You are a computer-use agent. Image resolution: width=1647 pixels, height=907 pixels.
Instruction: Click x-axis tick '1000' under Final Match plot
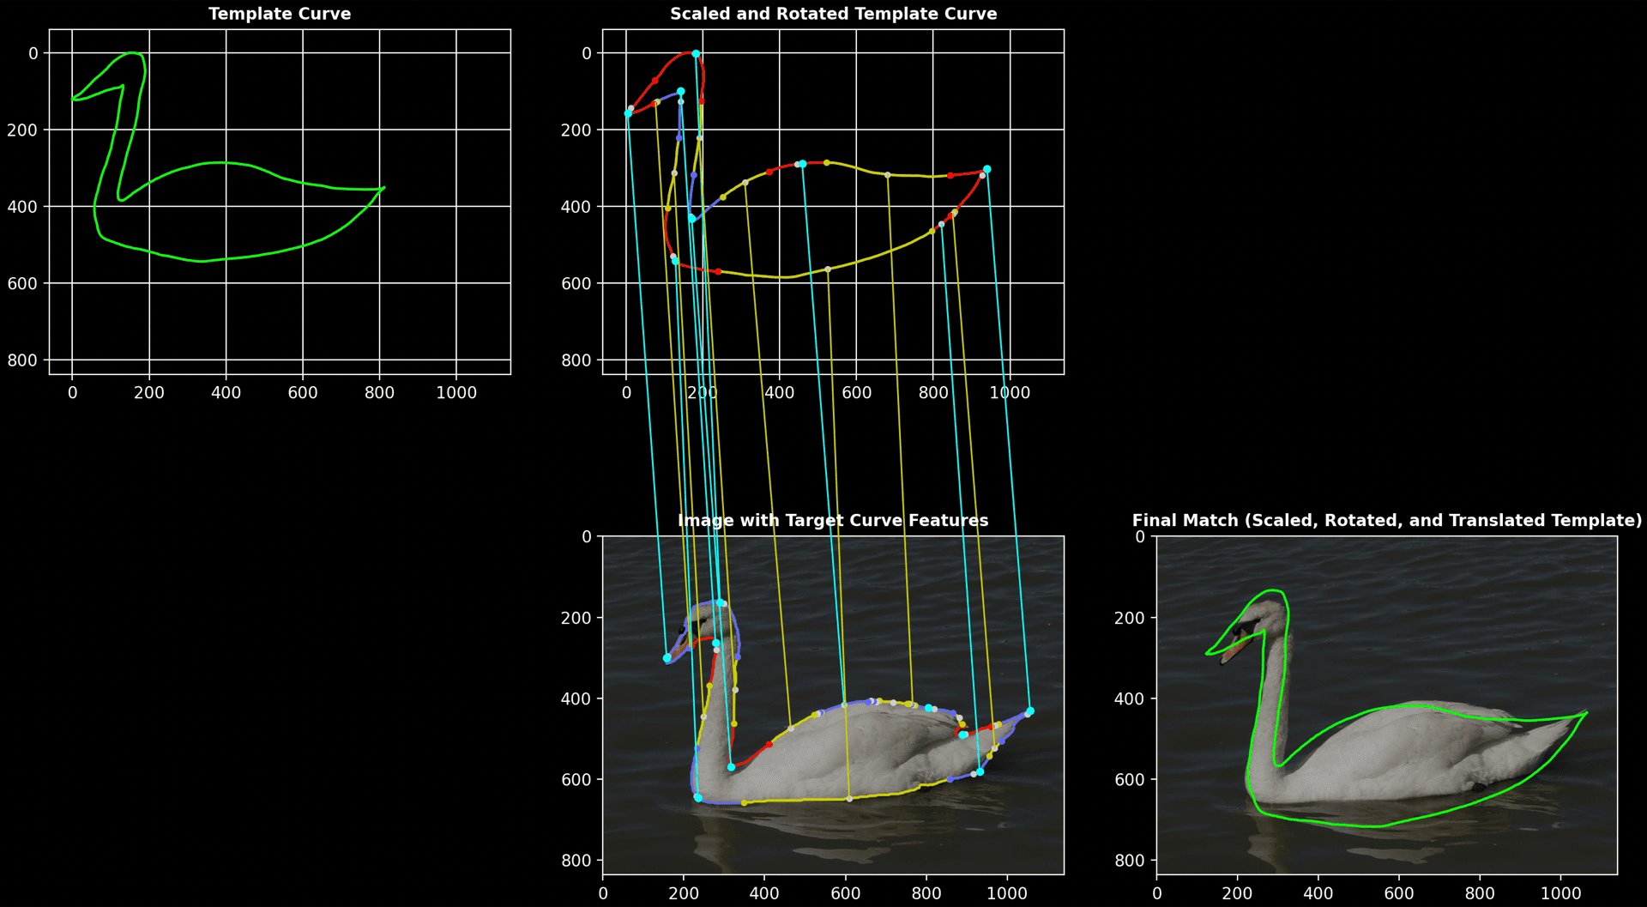point(1561,893)
